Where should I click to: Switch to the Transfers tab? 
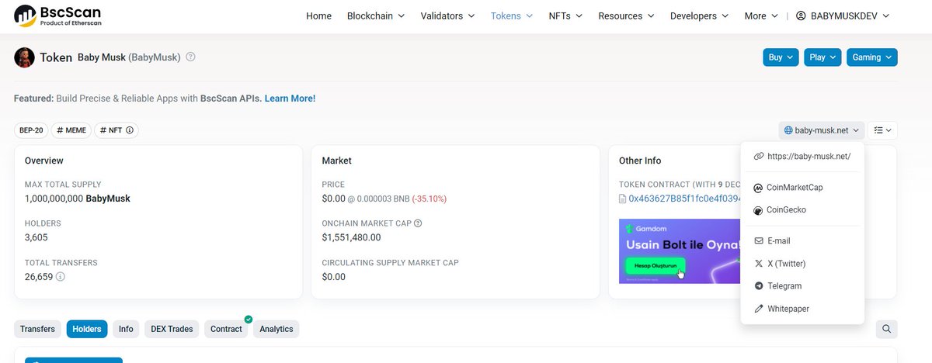pos(37,329)
